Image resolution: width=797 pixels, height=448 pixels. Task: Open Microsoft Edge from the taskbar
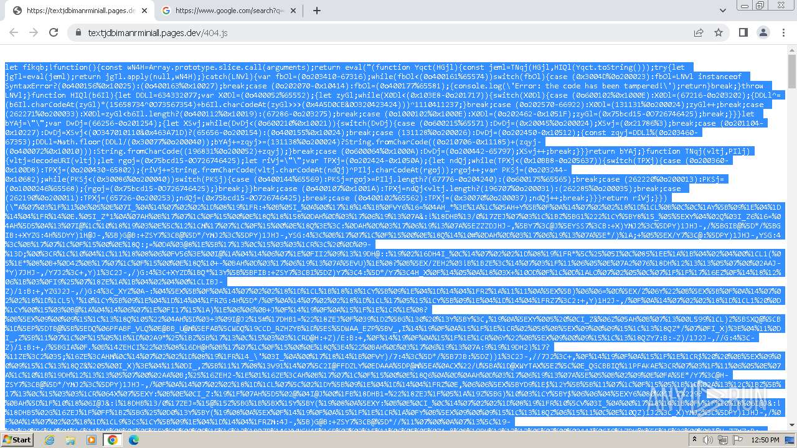point(133,439)
